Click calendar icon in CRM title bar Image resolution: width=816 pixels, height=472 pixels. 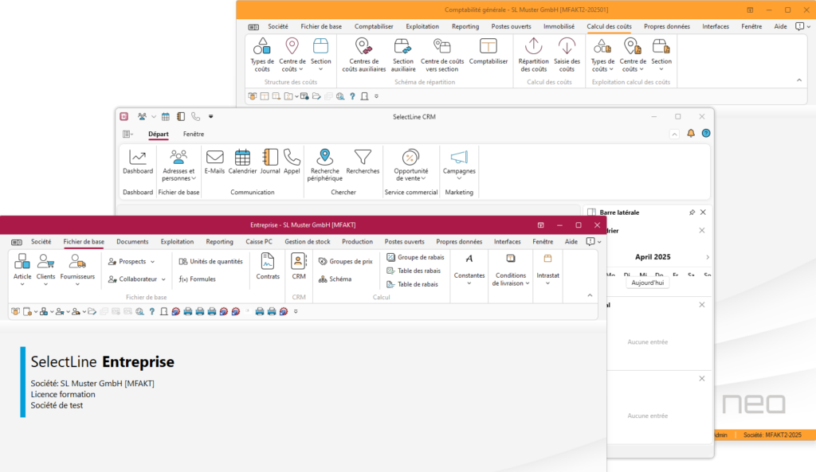(x=166, y=116)
